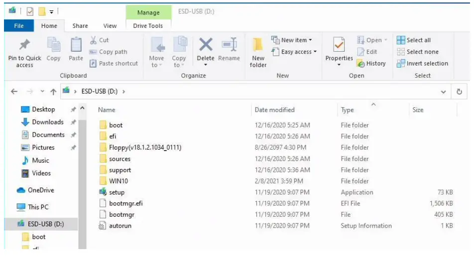
Task: Select the bootmgr.efi file
Action: (x=126, y=203)
